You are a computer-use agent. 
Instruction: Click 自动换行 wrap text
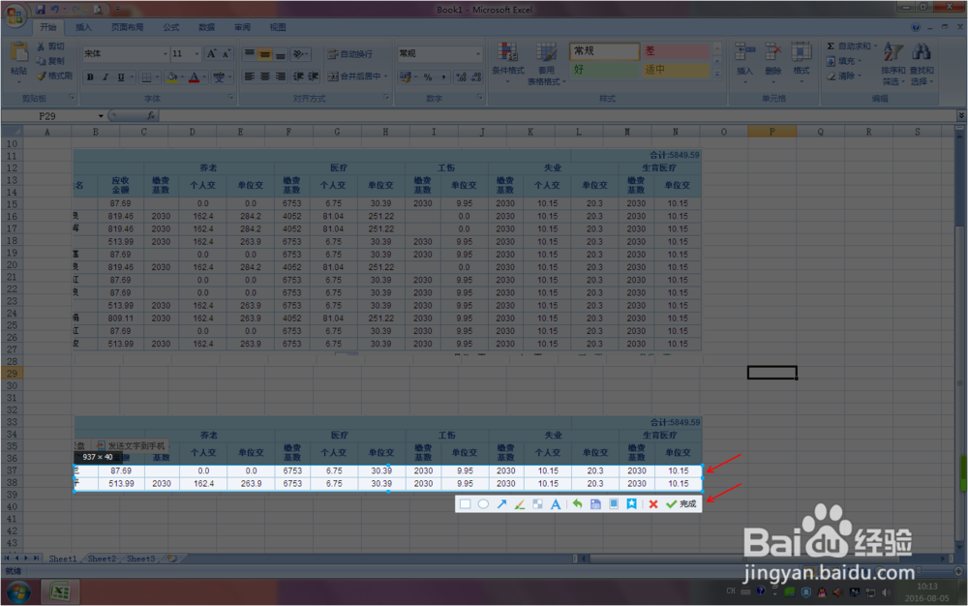tap(349, 54)
